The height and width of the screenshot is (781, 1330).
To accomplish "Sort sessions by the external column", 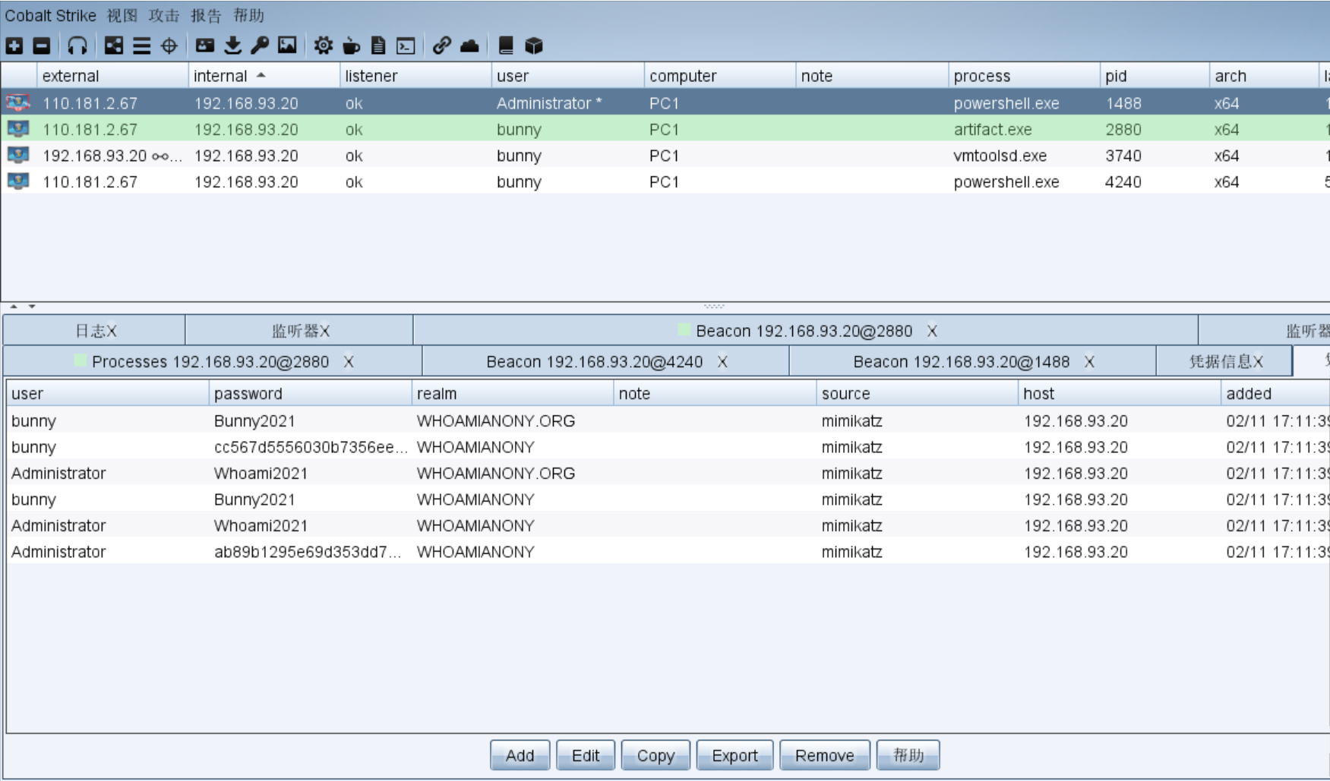I will click(x=112, y=76).
